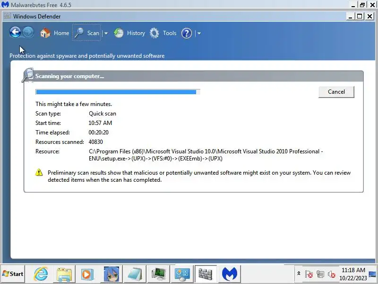The width and height of the screenshot is (378, 284).
Task: Close the Malwarebytes Free window
Action: pyautogui.click(x=372, y=5)
